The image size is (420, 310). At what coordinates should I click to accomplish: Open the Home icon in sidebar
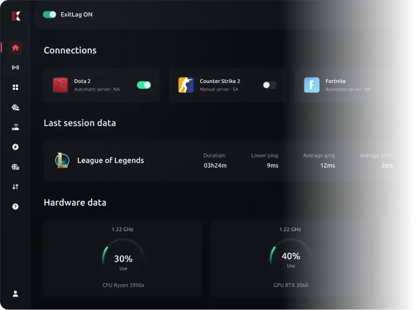tap(15, 48)
